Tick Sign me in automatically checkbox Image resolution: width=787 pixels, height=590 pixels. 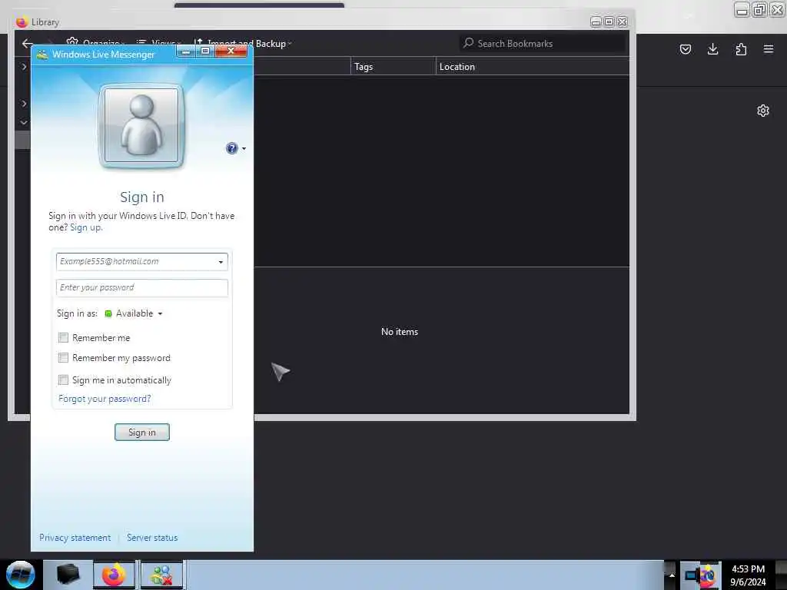point(63,380)
